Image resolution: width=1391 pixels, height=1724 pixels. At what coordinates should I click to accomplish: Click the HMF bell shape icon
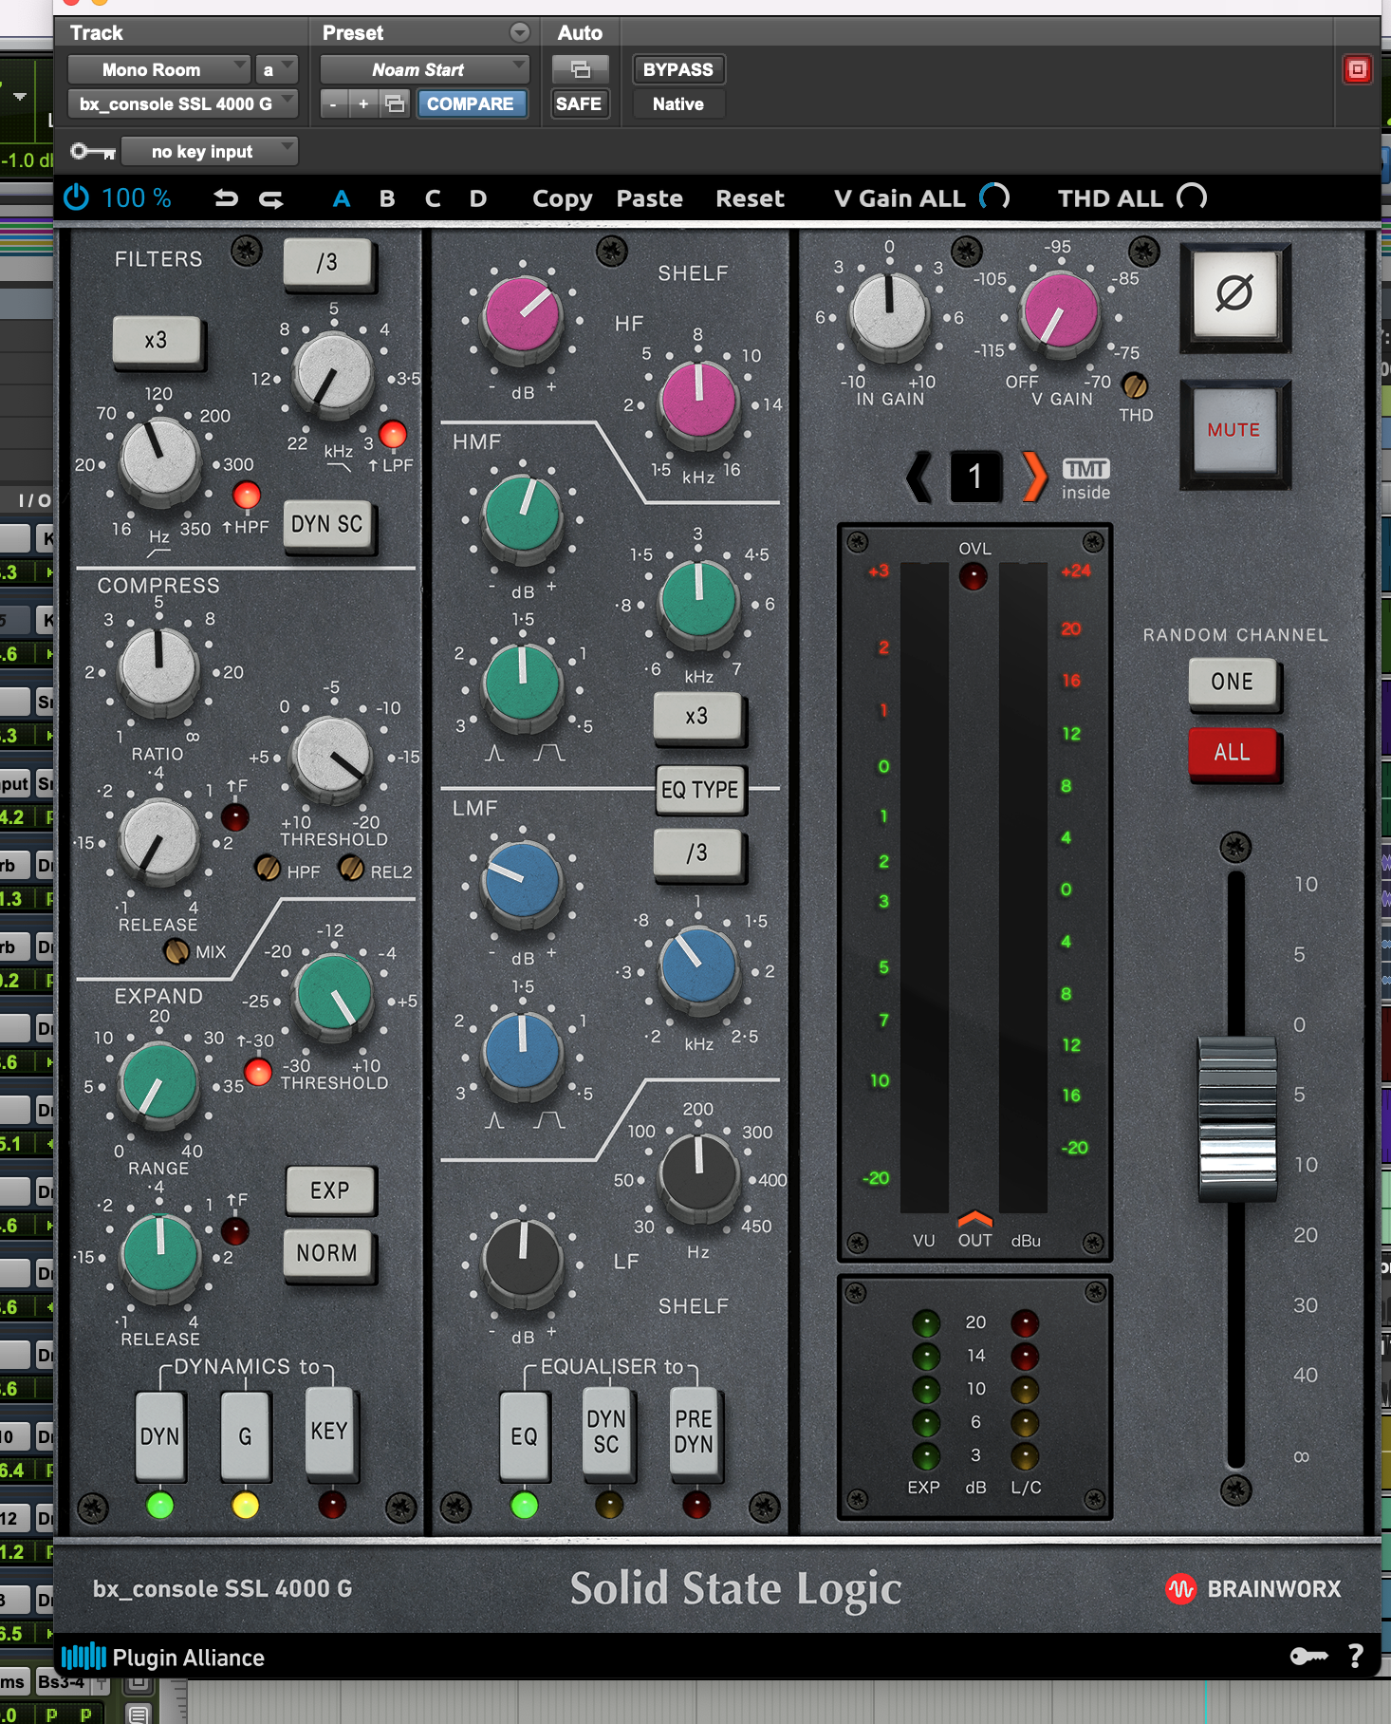click(x=494, y=754)
